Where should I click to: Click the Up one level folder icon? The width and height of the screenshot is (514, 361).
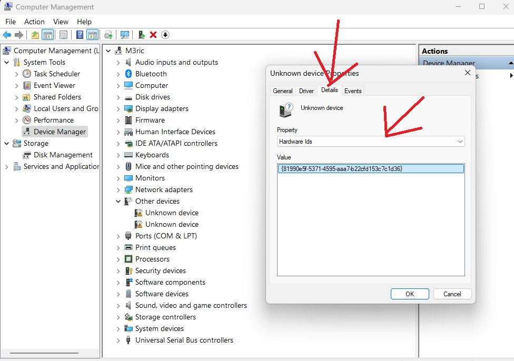pos(35,35)
